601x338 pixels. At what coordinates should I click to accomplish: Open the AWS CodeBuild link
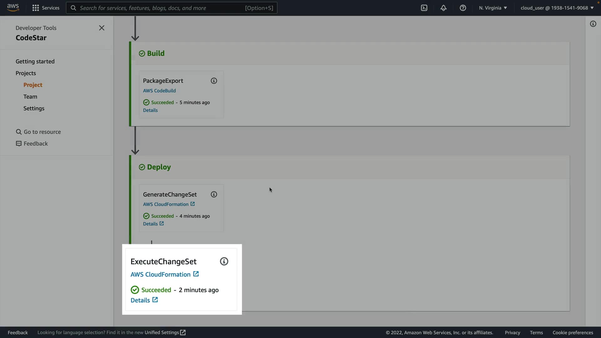(159, 91)
